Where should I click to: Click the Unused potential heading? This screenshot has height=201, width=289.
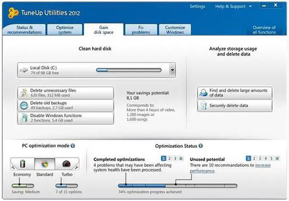[207, 159]
